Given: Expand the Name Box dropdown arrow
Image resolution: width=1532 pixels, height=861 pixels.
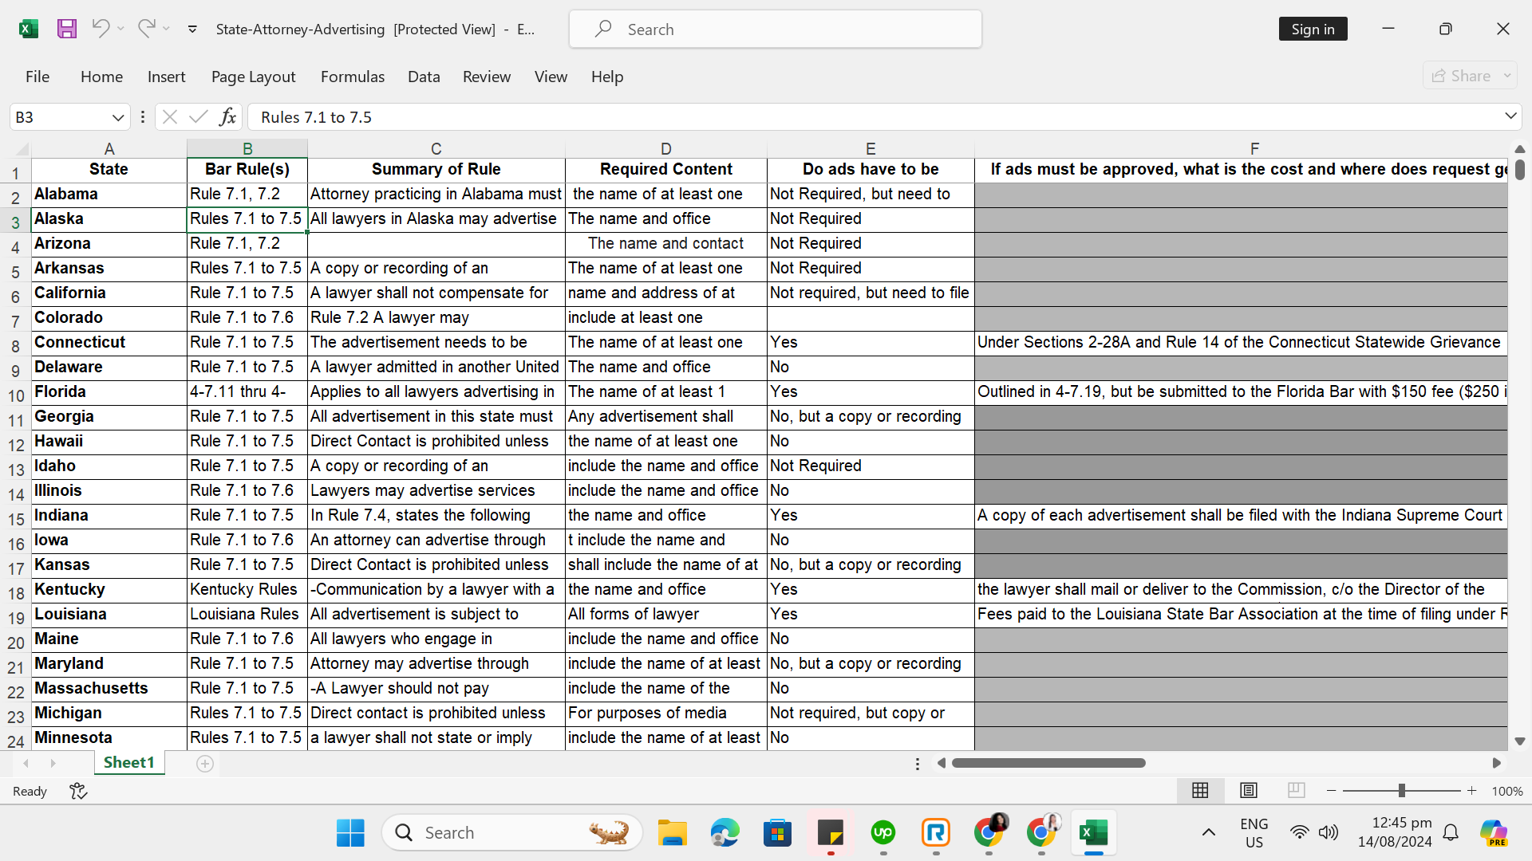Looking at the screenshot, I should [118, 117].
